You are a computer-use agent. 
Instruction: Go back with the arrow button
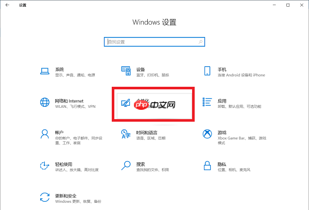coord(8,5)
